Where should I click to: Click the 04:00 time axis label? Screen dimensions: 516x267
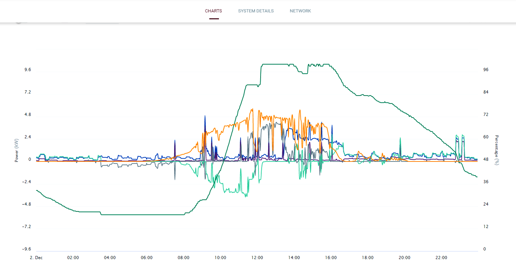110,258
